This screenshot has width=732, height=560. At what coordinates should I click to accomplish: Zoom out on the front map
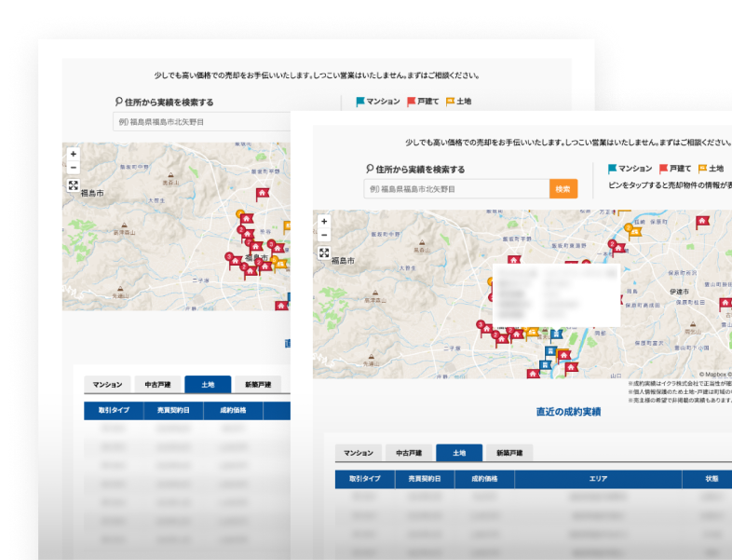pos(324,236)
